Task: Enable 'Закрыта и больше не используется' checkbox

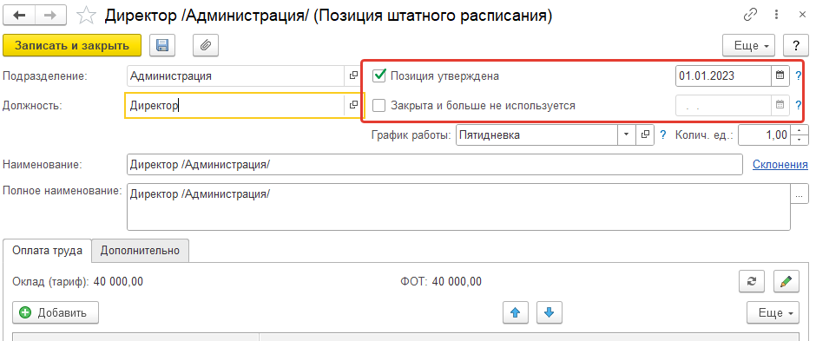Action: click(x=379, y=106)
